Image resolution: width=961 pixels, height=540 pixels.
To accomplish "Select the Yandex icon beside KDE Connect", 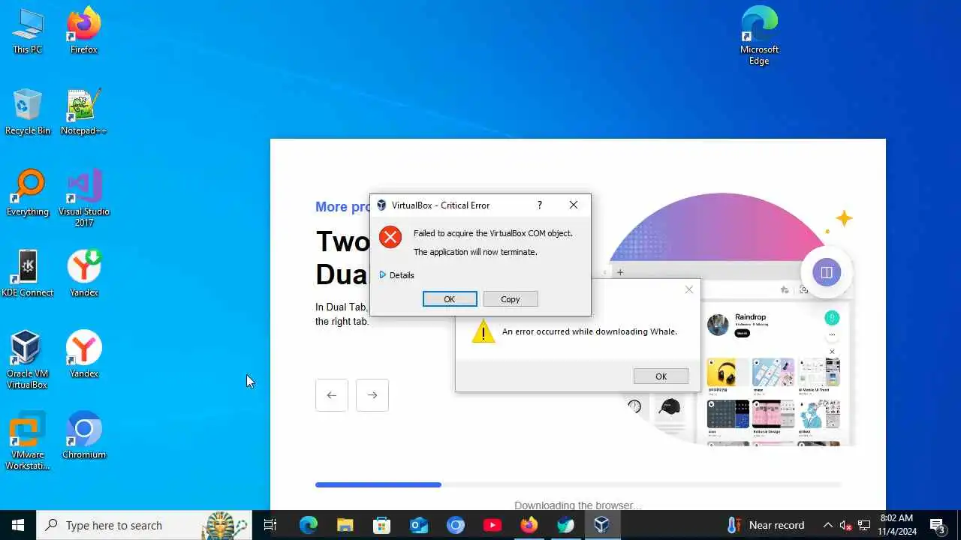I will click(83, 274).
